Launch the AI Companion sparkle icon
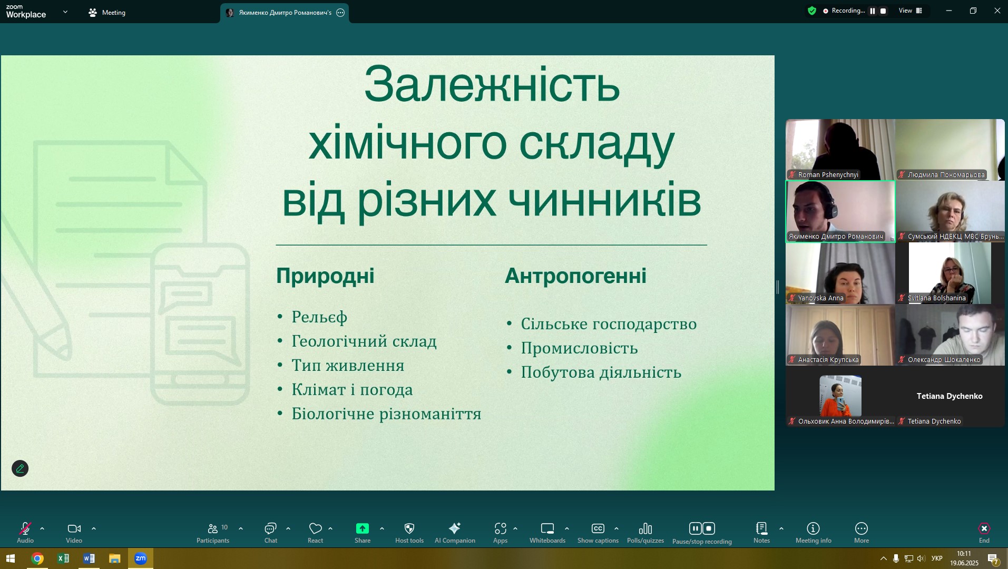The width and height of the screenshot is (1008, 569). 455,532
